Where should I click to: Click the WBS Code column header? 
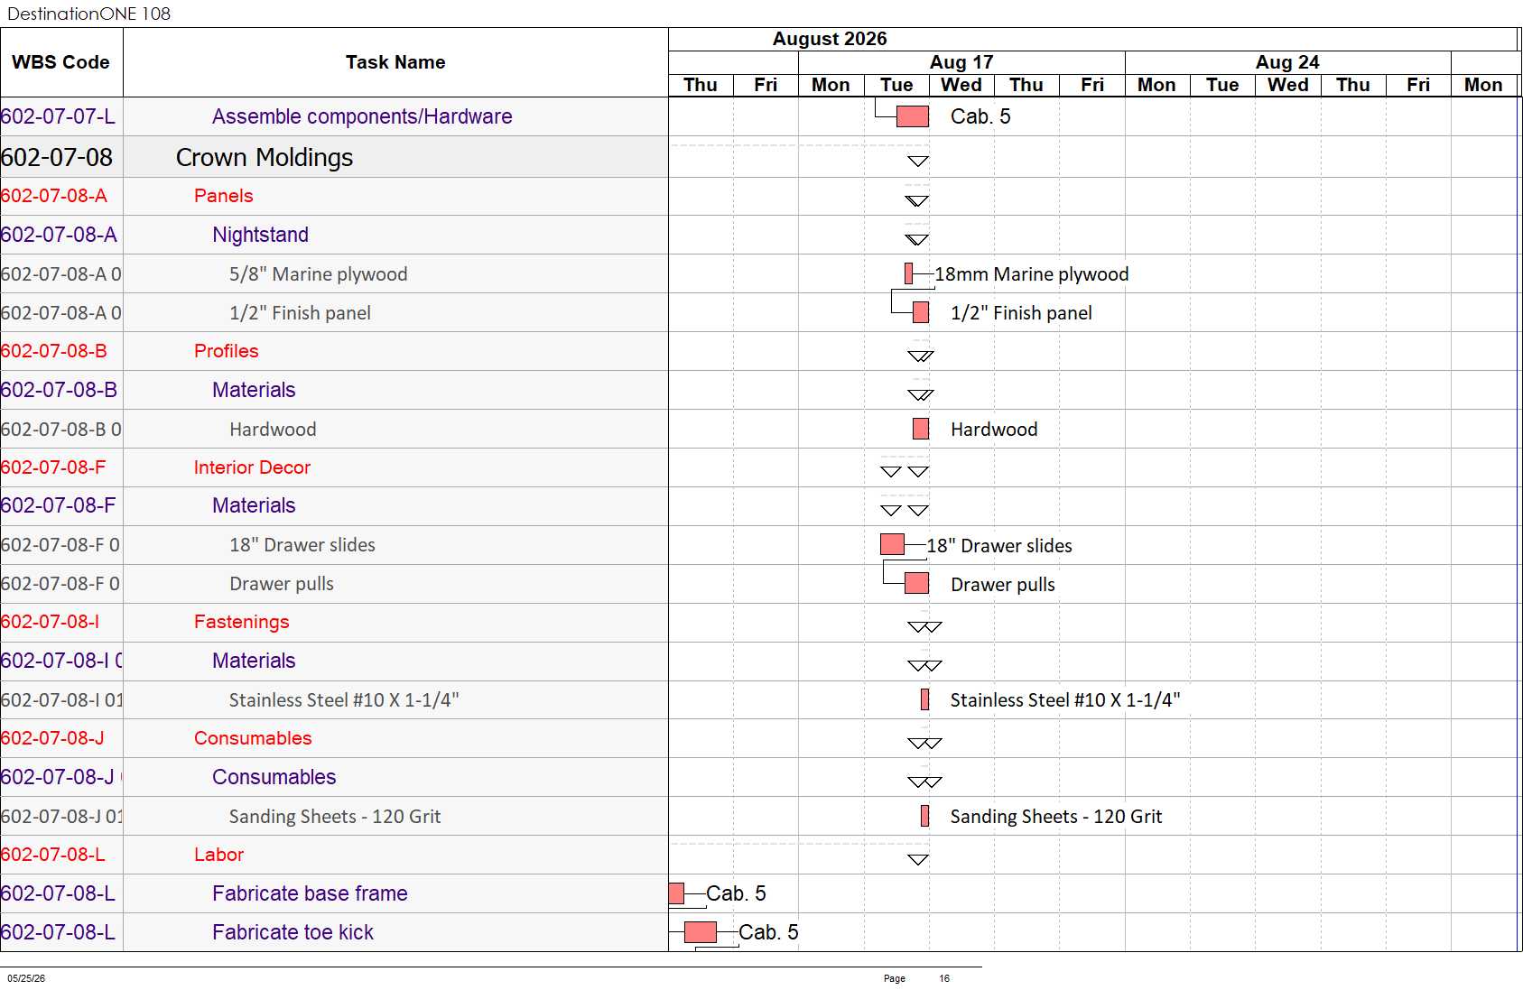click(61, 62)
